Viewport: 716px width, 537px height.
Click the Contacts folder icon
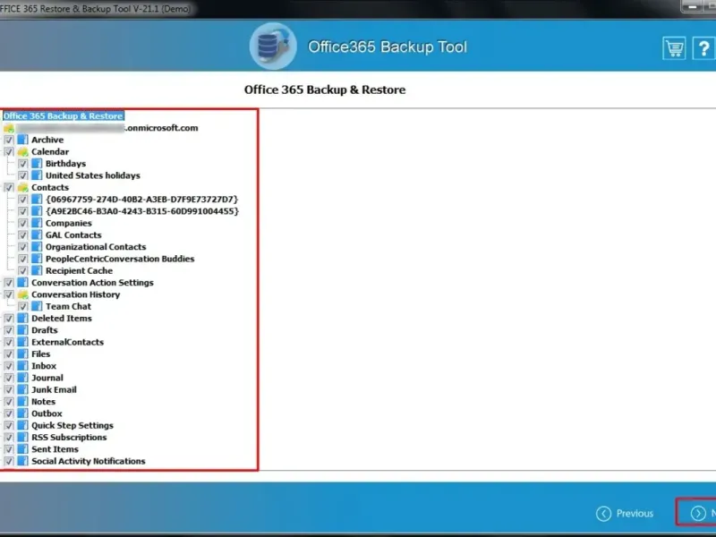click(x=23, y=187)
